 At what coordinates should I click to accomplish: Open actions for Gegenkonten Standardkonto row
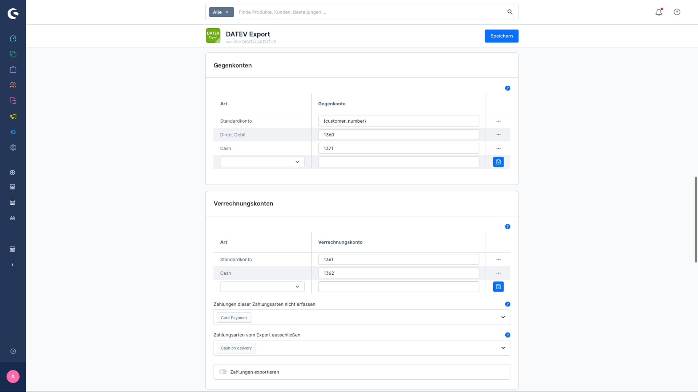498,121
